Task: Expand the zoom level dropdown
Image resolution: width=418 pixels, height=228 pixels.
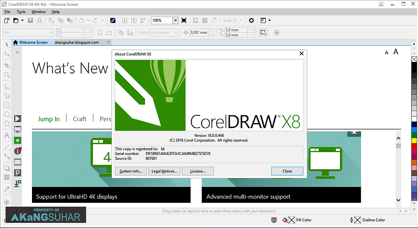Action: tap(175, 20)
